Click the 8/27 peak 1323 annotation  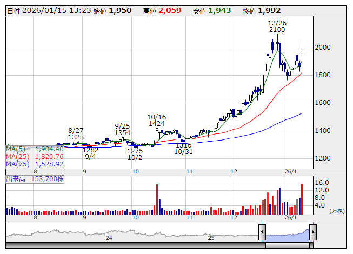pos(76,134)
